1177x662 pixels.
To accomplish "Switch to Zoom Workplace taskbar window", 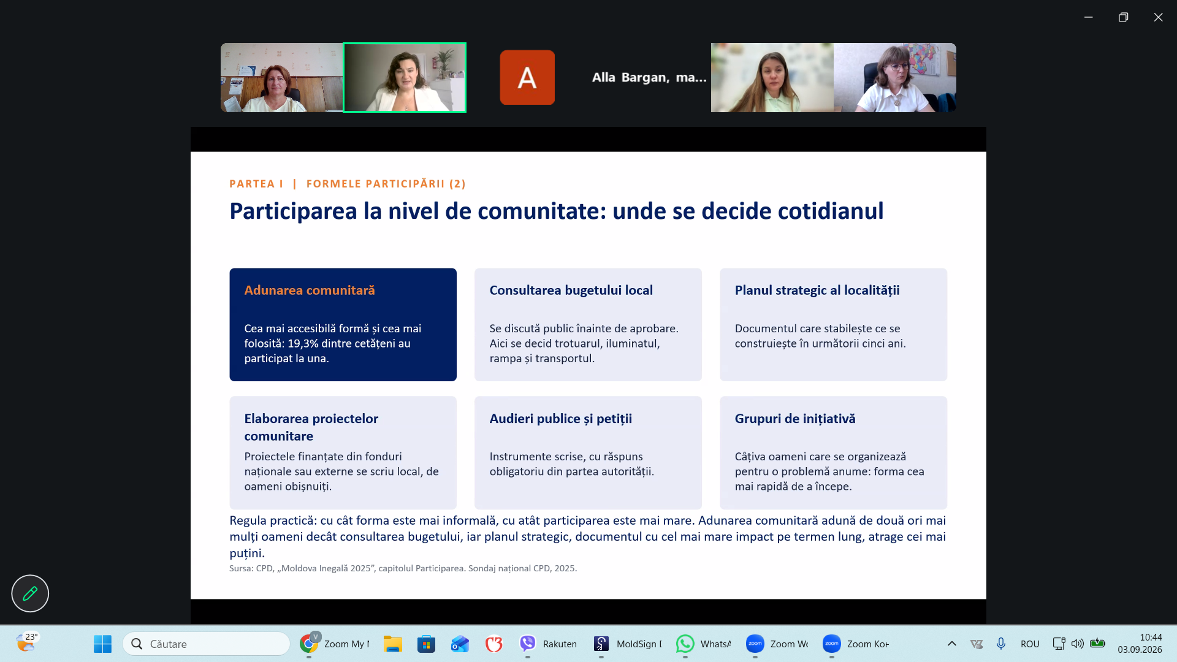I will tap(777, 644).
